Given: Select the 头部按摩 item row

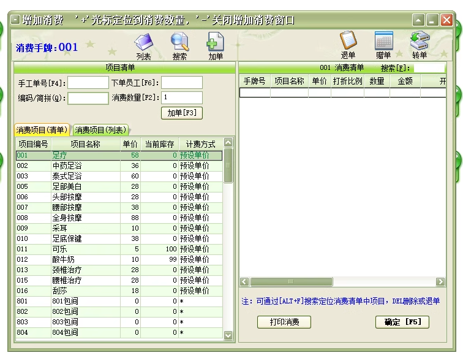Looking at the screenshot, I should pyautogui.click(x=119, y=197).
